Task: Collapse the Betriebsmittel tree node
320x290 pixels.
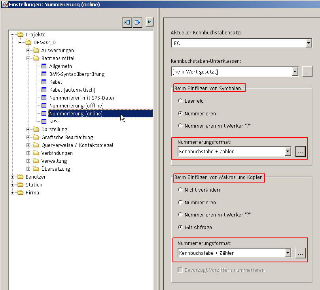Action: point(28,58)
